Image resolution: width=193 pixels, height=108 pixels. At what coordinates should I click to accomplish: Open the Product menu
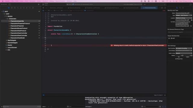[45, 1]
